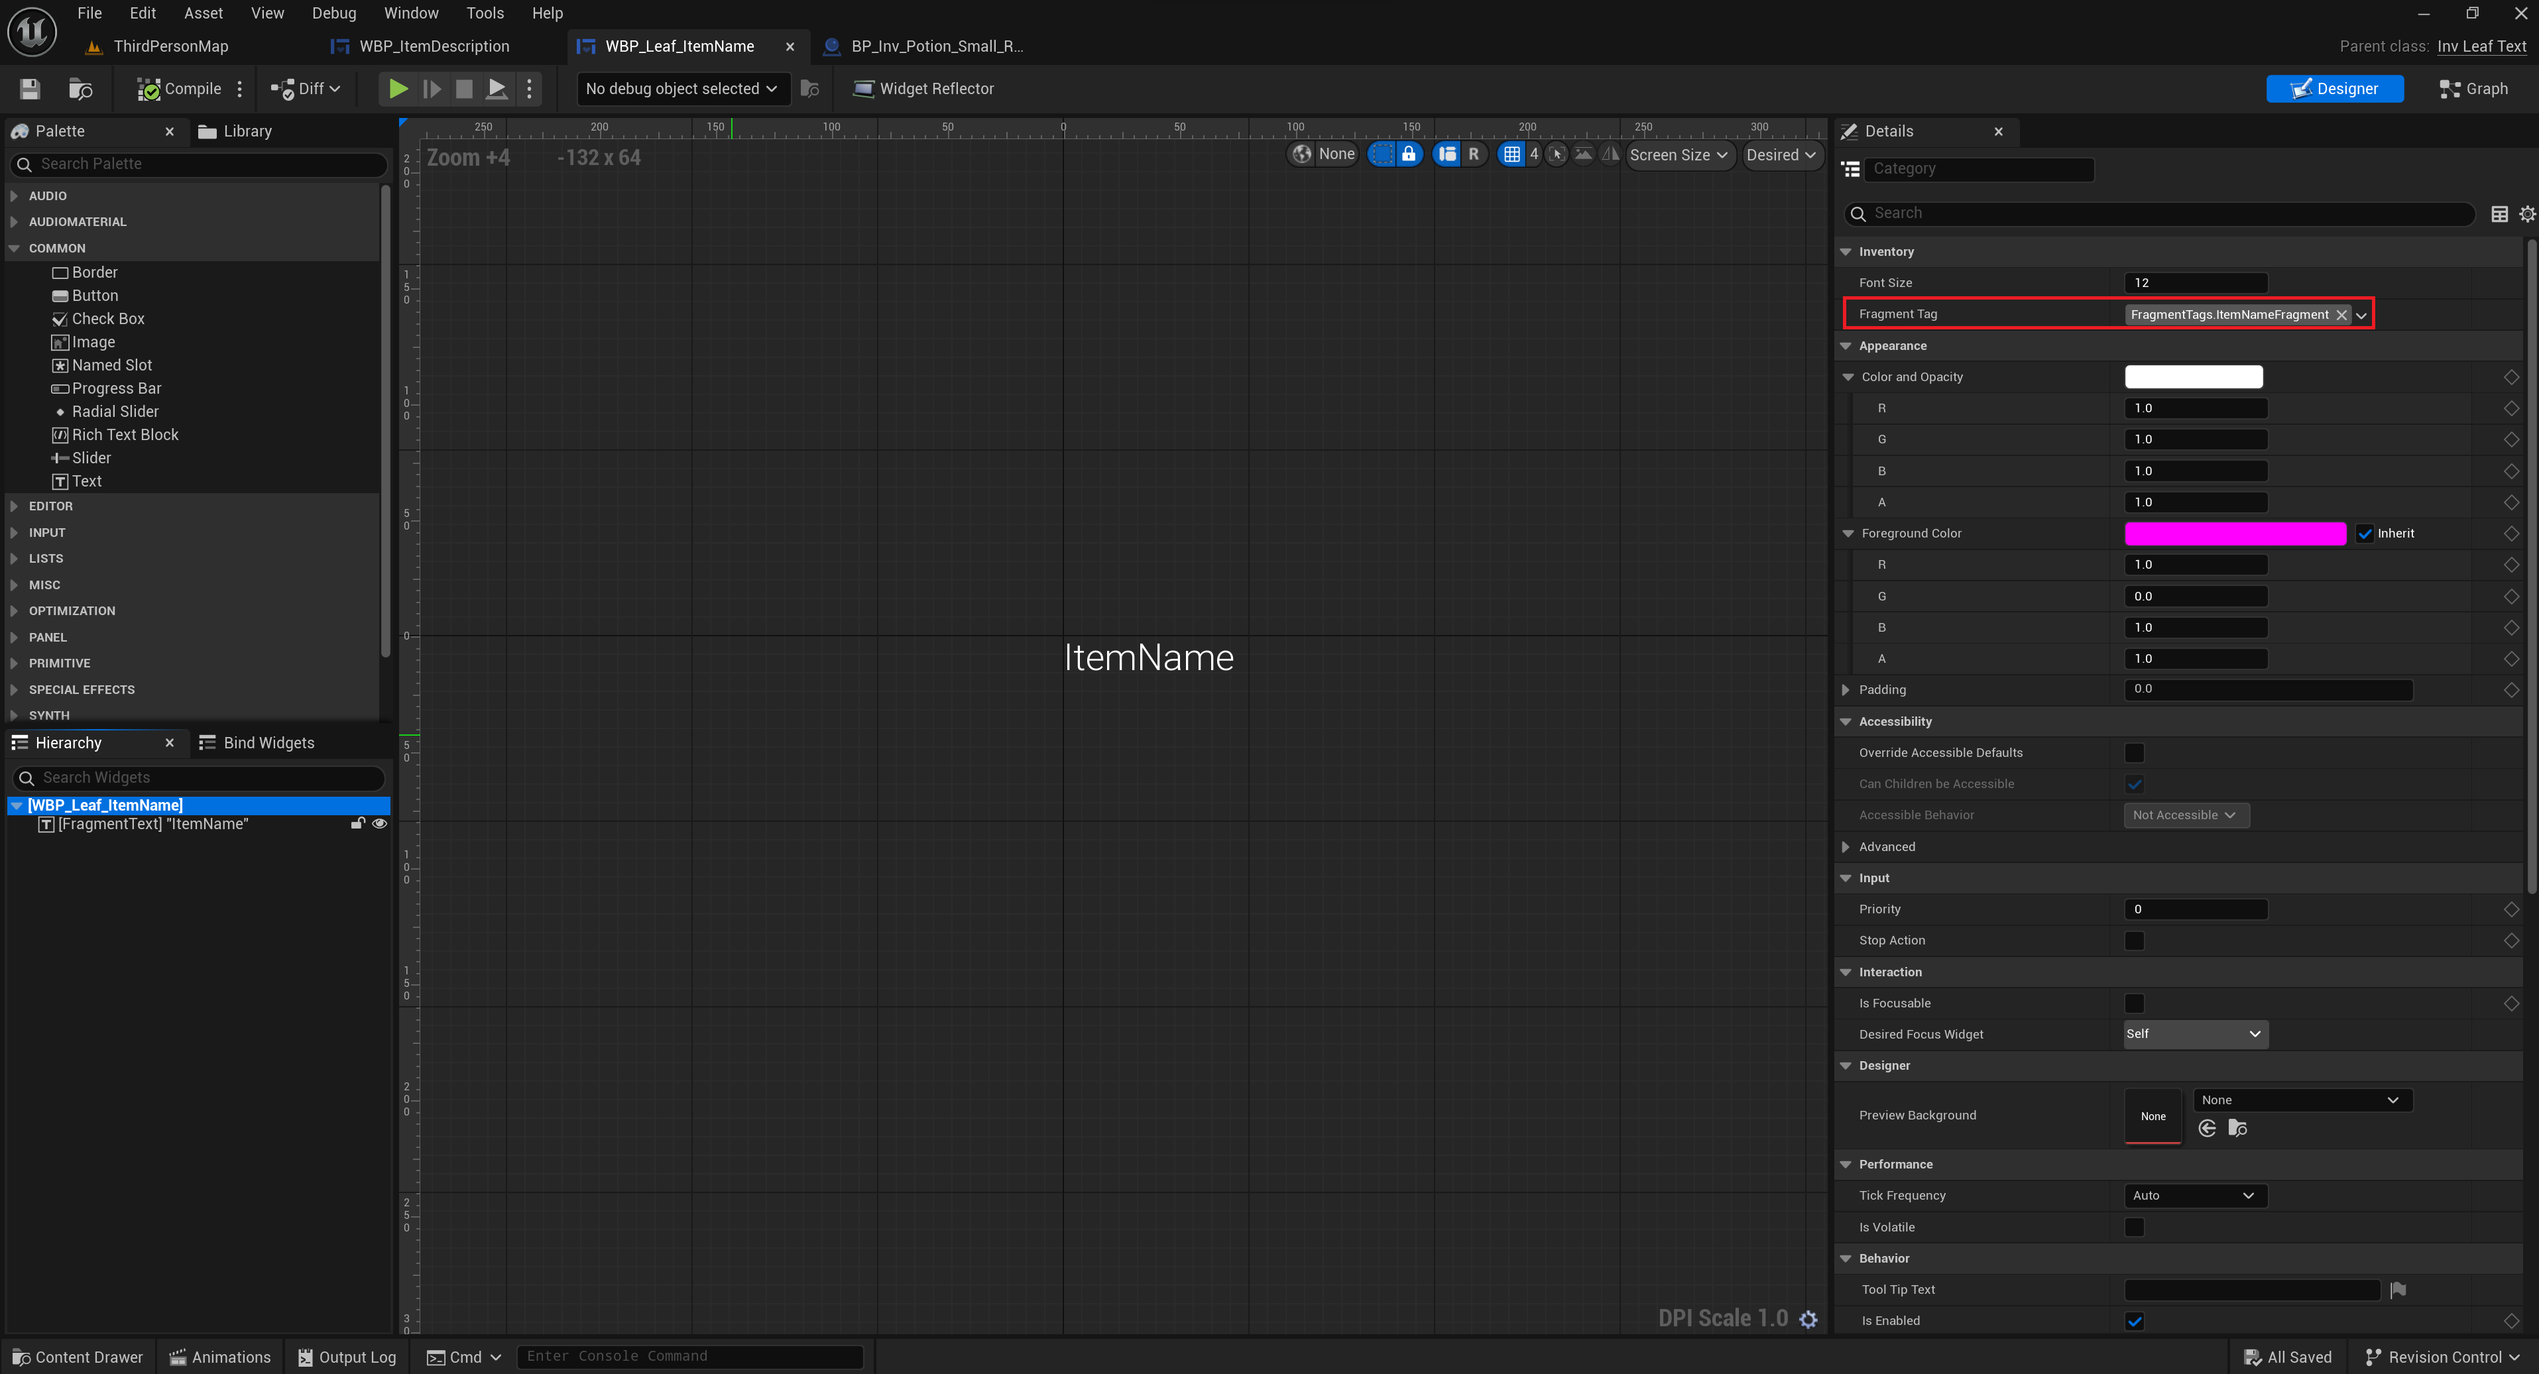This screenshot has width=2539, height=1374.
Task: Check the Is Focusable checkbox
Action: pyautogui.click(x=2134, y=1003)
